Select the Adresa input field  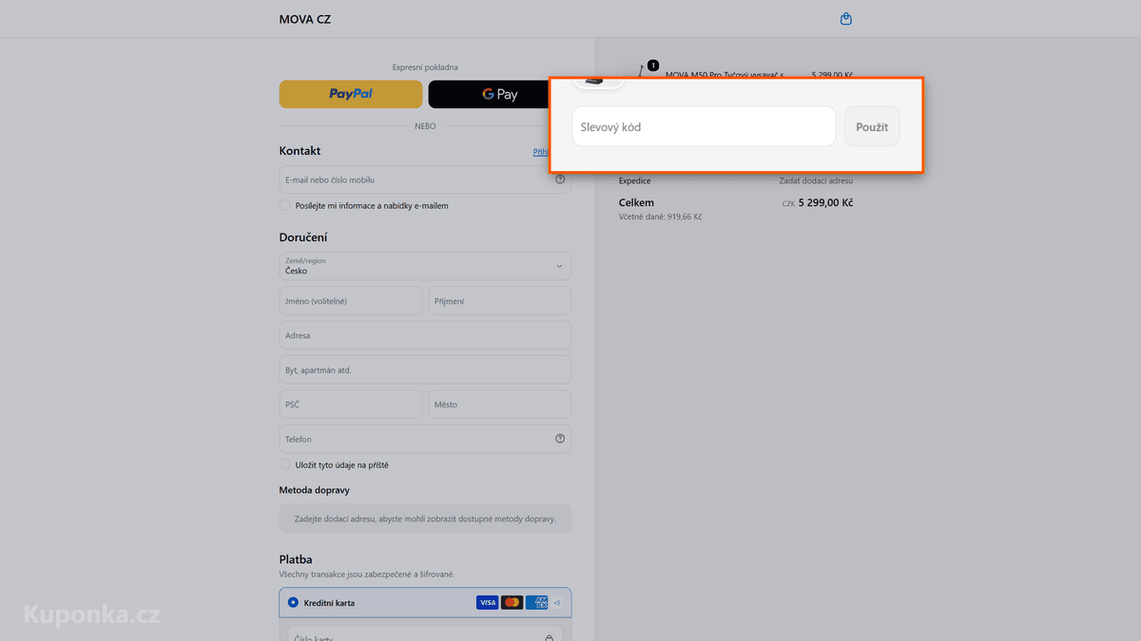coord(425,335)
